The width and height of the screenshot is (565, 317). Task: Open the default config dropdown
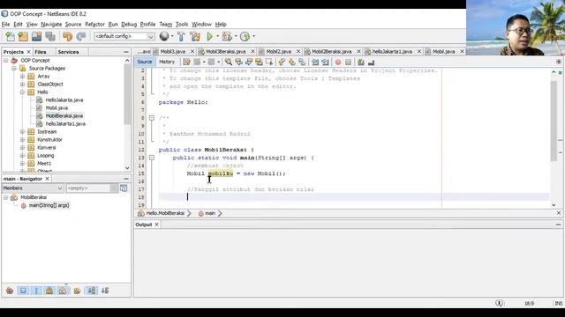[x=124, y=36]
